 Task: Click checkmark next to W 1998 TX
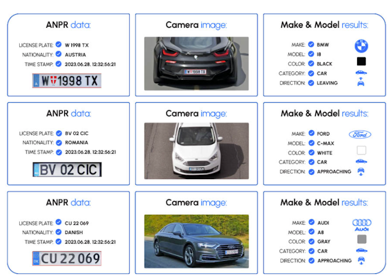58,45
